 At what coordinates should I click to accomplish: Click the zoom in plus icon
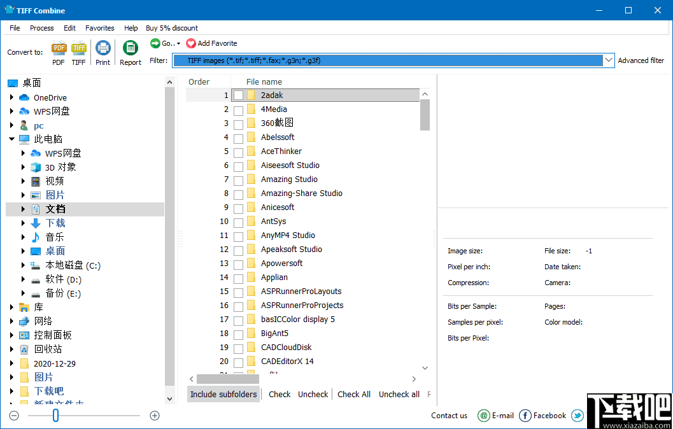[x=155, y=415]
